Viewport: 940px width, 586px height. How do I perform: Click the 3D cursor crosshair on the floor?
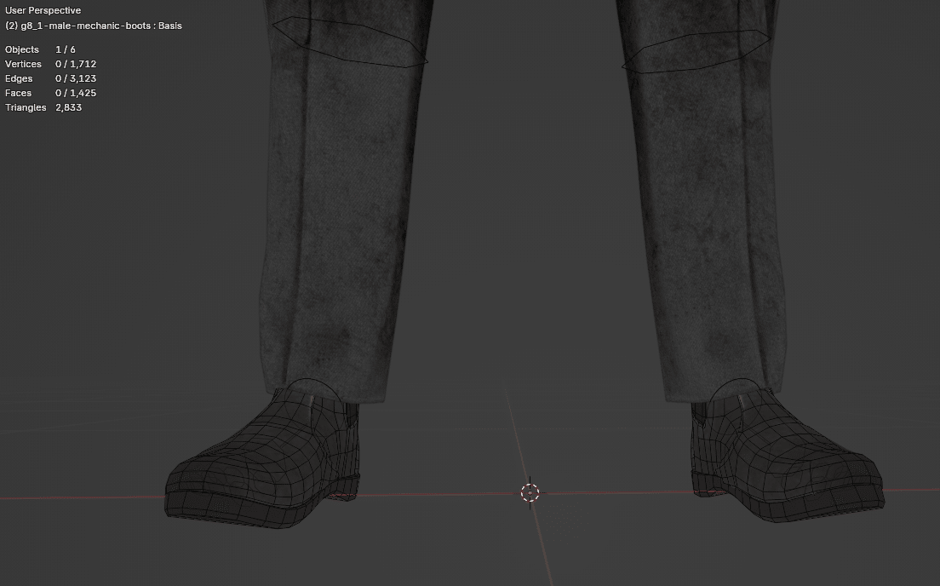click(530, 493)
